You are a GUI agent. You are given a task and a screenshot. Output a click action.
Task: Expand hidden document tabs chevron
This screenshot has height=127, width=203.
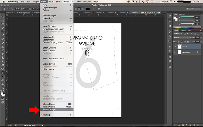tap(165, 13)
